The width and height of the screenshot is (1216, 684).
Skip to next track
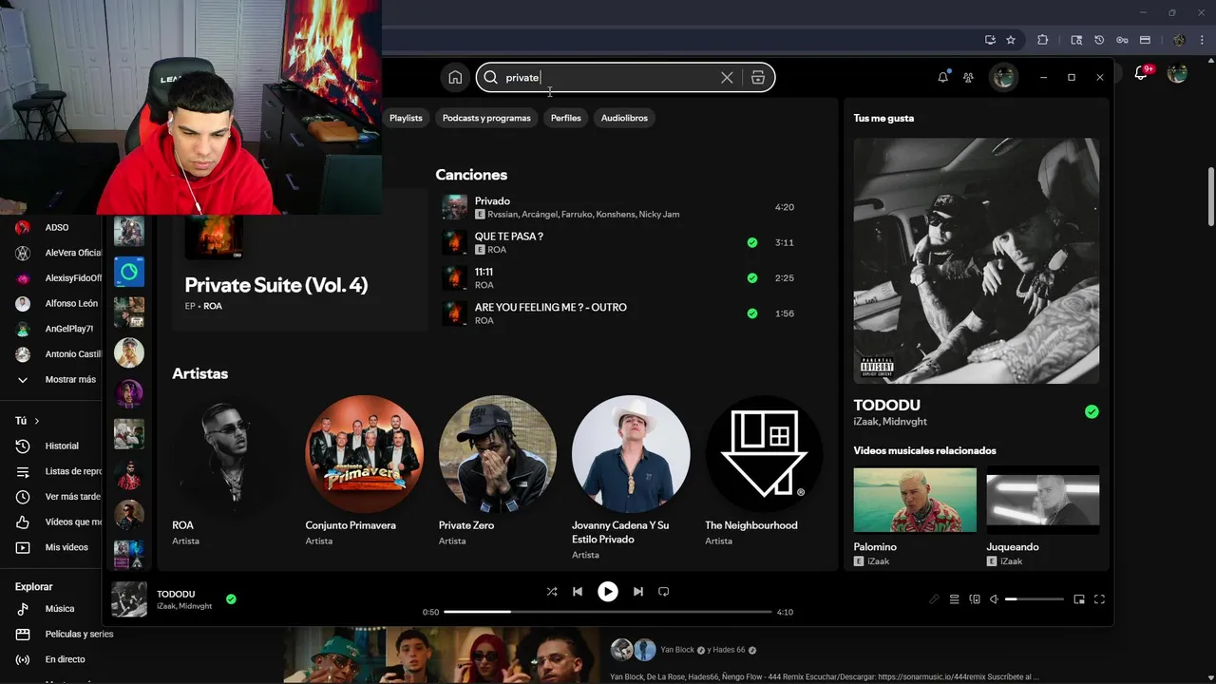638,591
